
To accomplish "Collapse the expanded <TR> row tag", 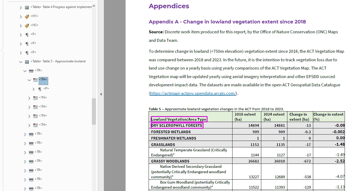I will [x=25, y=71].
